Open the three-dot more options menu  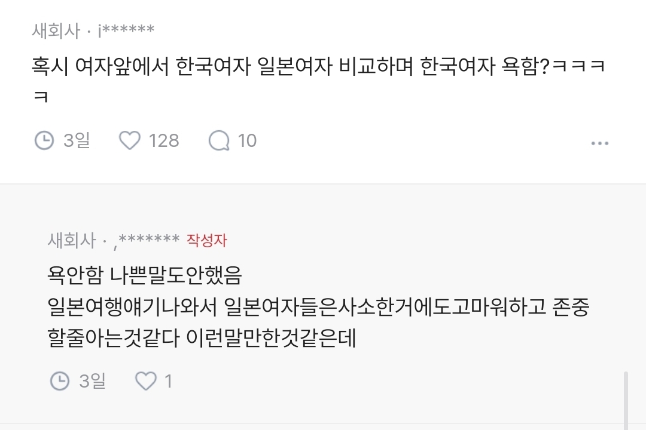point(599,143)
